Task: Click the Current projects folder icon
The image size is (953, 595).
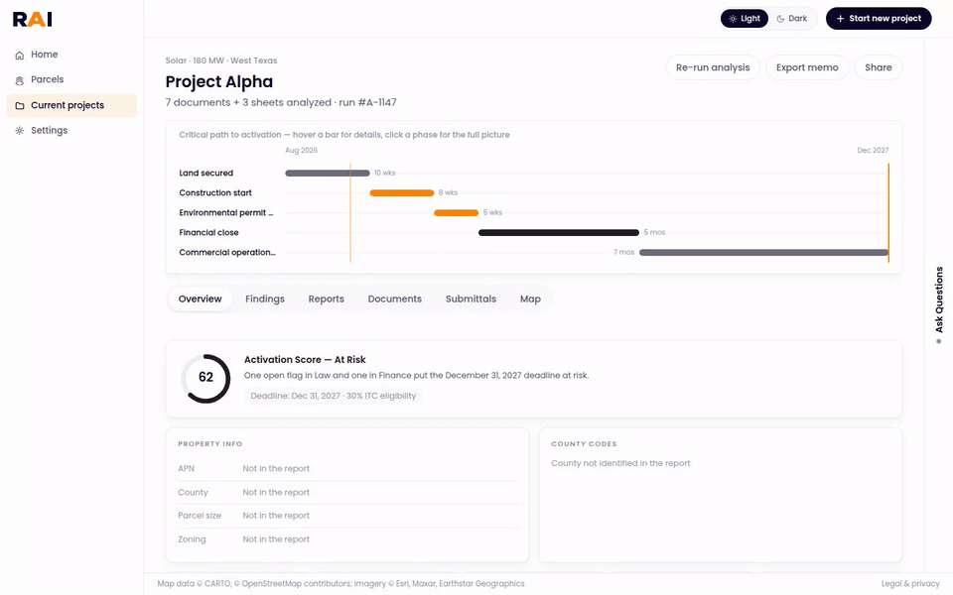Action: [20, 106]
